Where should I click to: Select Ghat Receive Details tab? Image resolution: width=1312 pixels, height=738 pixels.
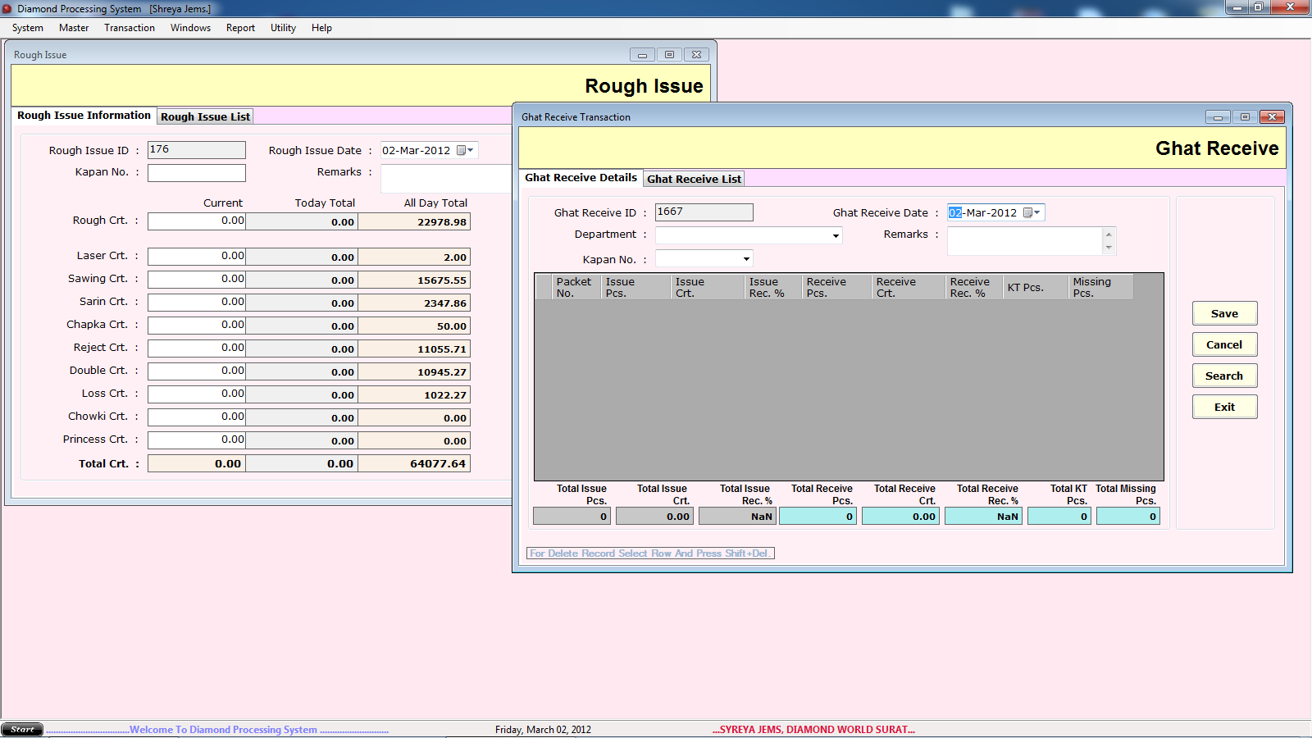pos(581,177)
